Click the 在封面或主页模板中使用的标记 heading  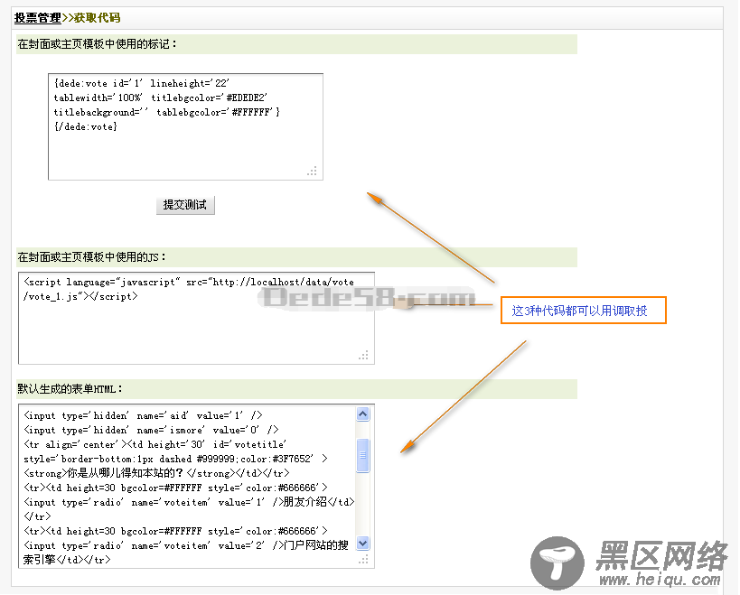pos(97,44)
